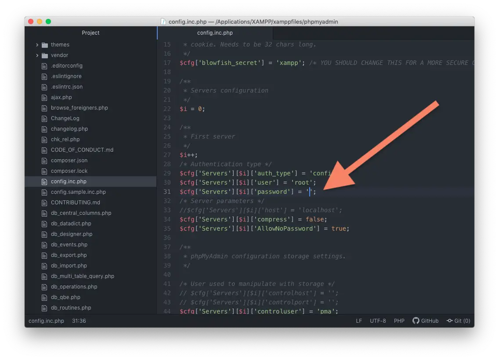The width and height of the screenshot is (499, 360).
Task: Select the Project panel header
Action: [x=90, y=33]
